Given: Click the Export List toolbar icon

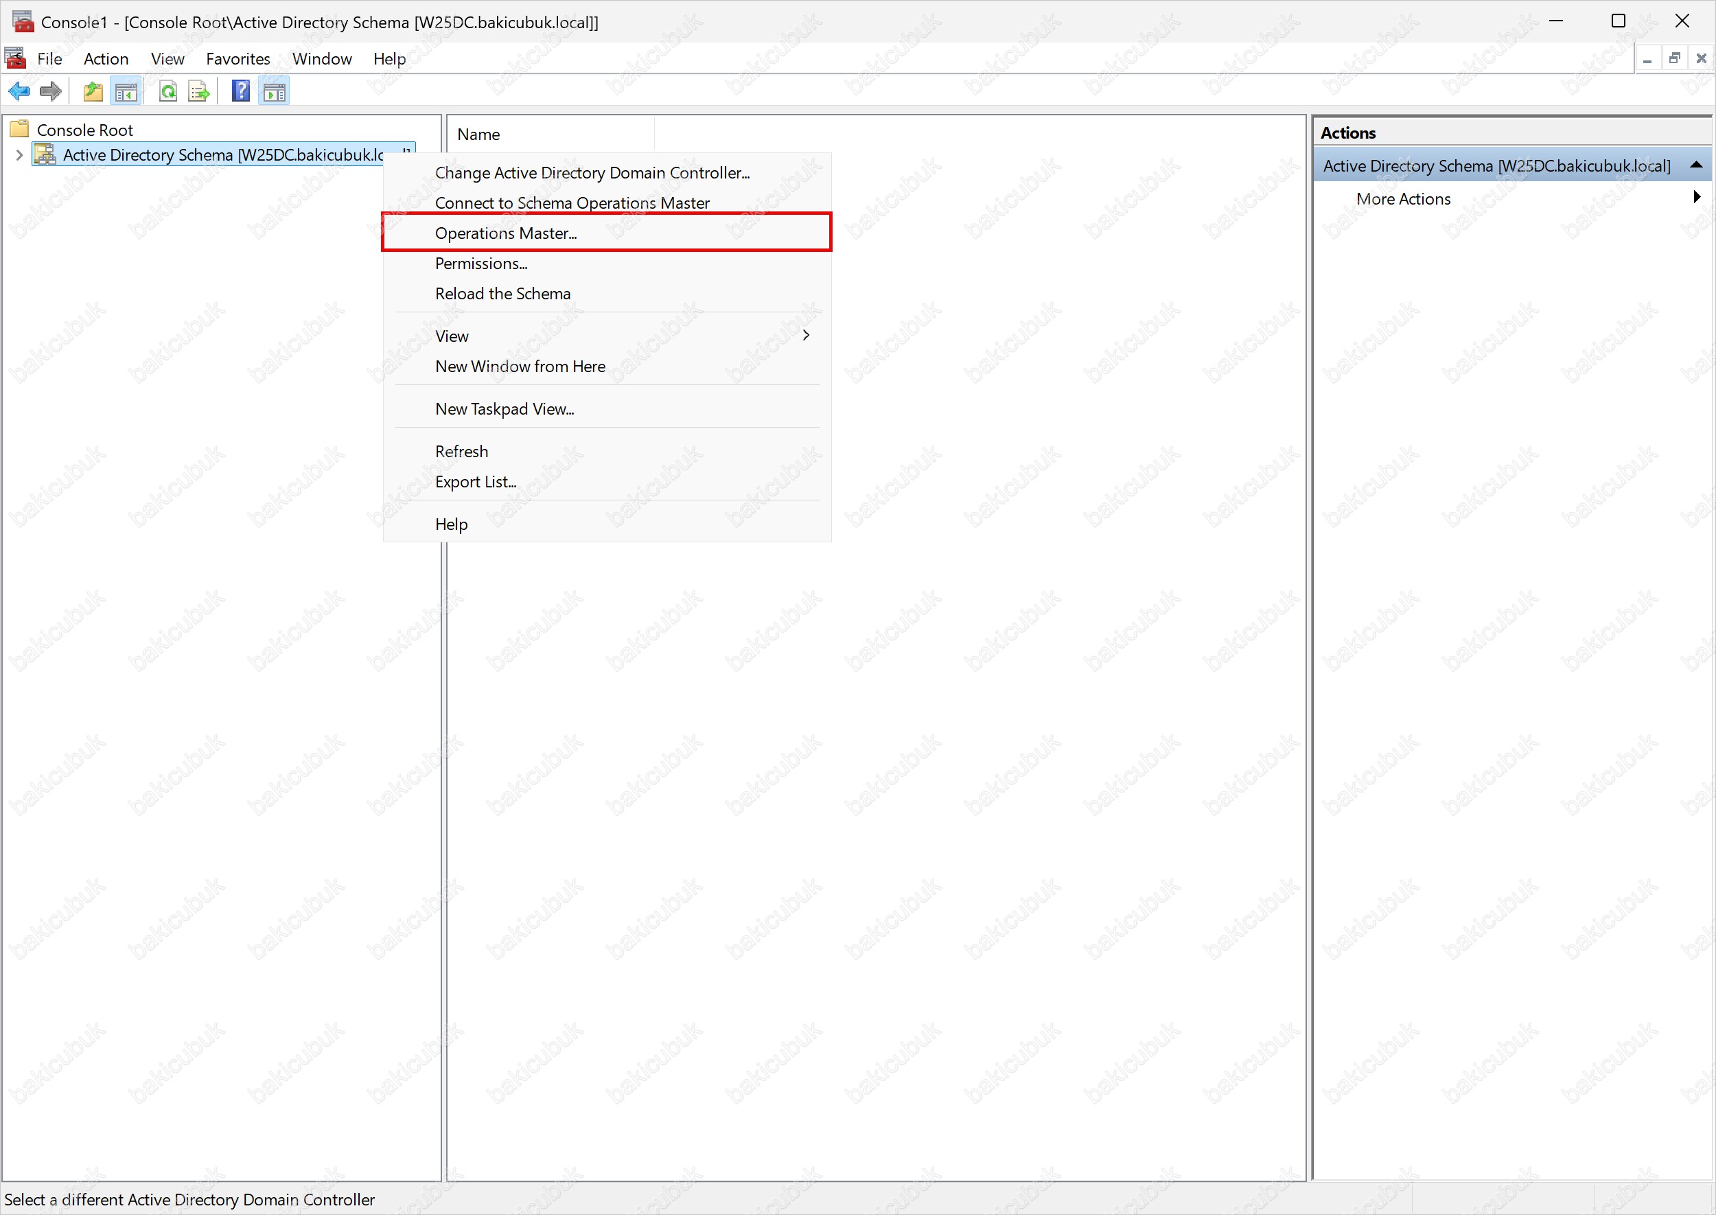Looking at the screenshot, I should click(199, 91).
